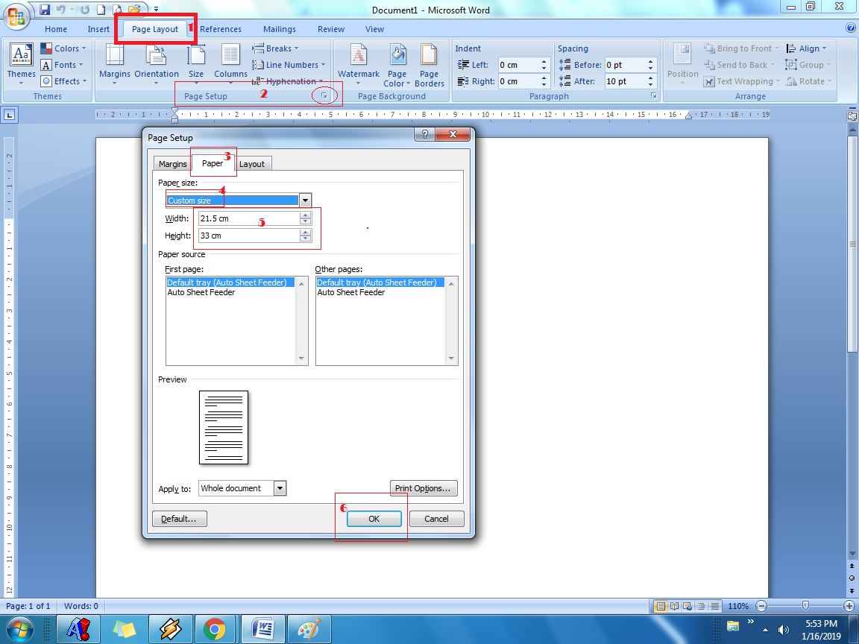Switch to Web Layout view in status bar

(687, 606)
